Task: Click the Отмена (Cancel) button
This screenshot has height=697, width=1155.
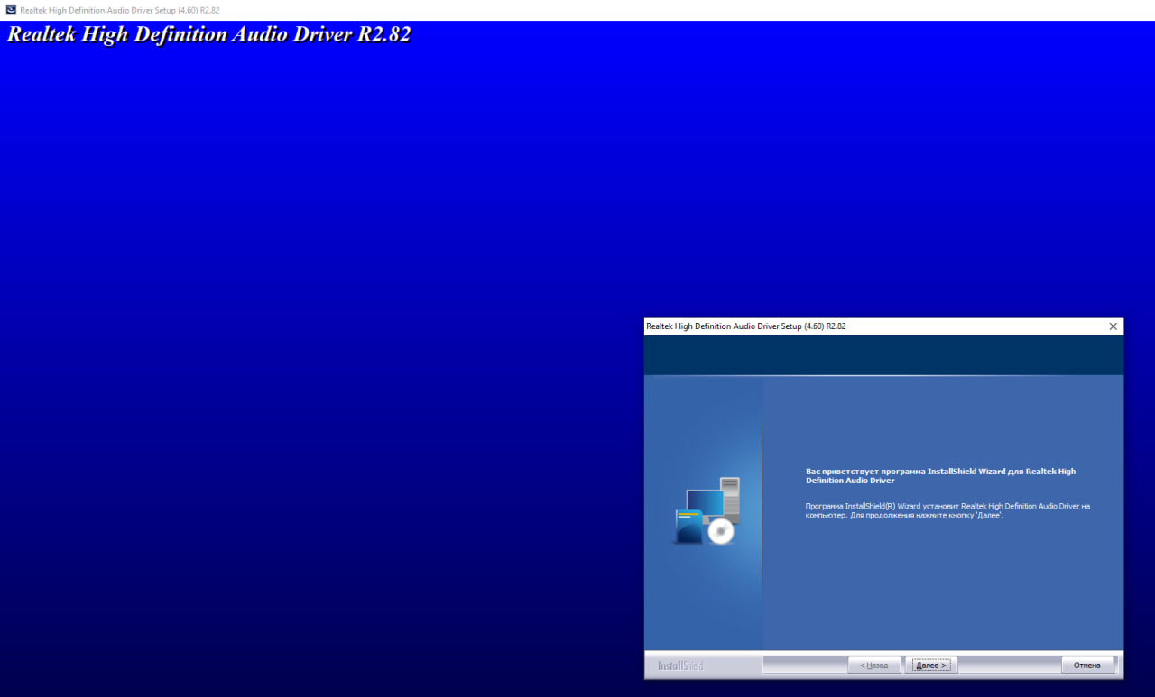Action: click(x=1087, y=665)
